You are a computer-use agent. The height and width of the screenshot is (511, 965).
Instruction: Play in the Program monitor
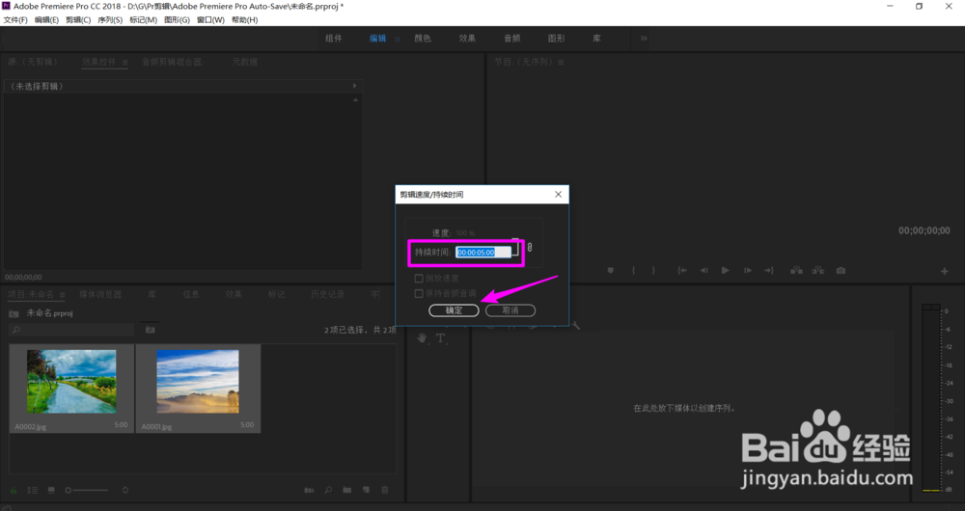click(725, 271)
